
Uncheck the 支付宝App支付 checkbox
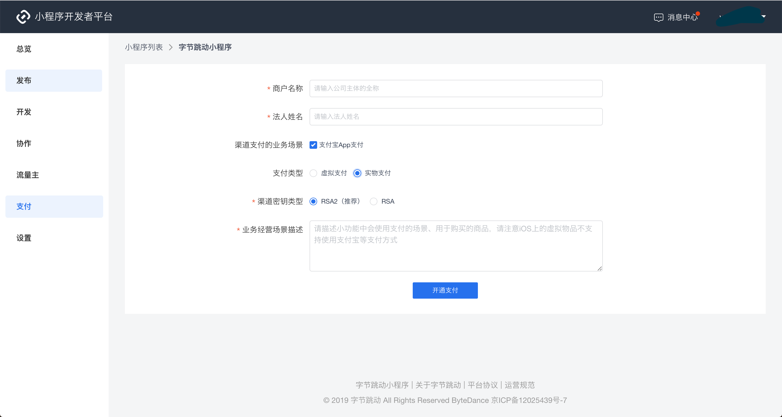click(x=313, y=145)
